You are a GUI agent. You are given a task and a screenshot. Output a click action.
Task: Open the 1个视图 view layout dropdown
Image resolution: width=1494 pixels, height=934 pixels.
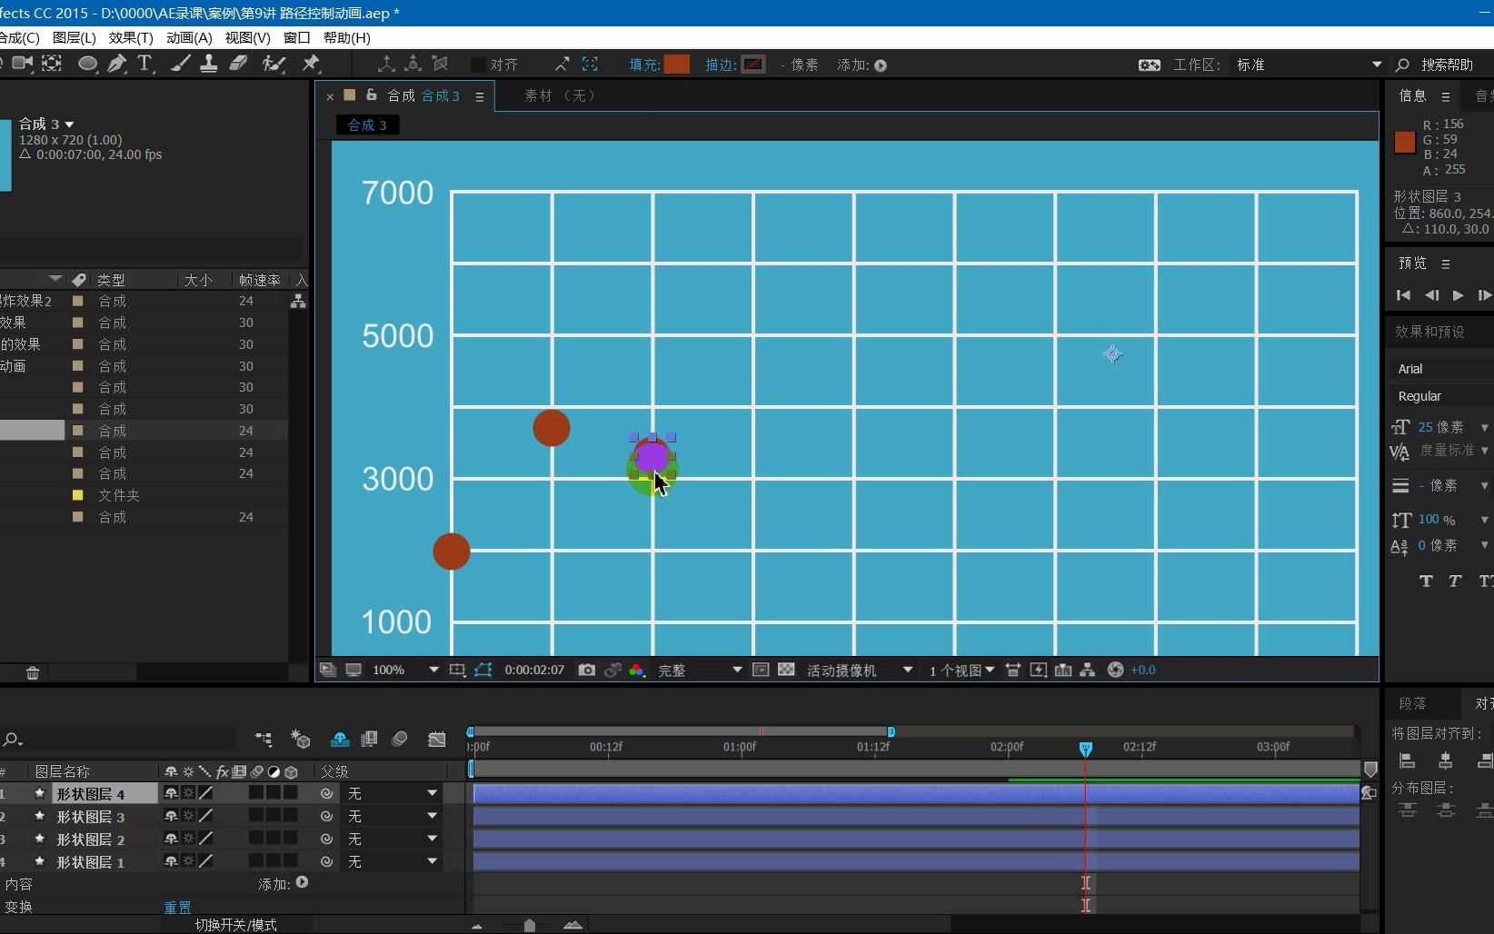tap(961, 670)
